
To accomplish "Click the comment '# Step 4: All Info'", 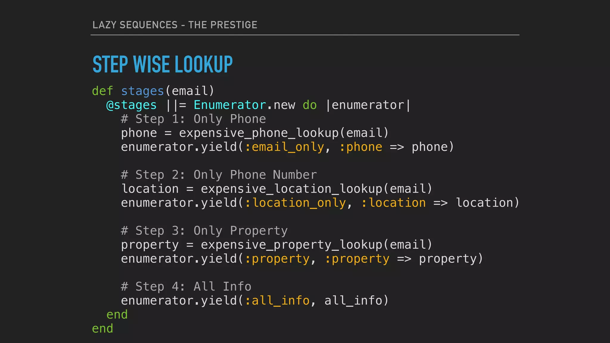I will 186,286.
